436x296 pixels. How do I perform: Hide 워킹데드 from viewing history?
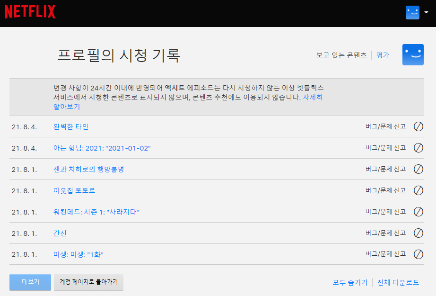(418, 212)
